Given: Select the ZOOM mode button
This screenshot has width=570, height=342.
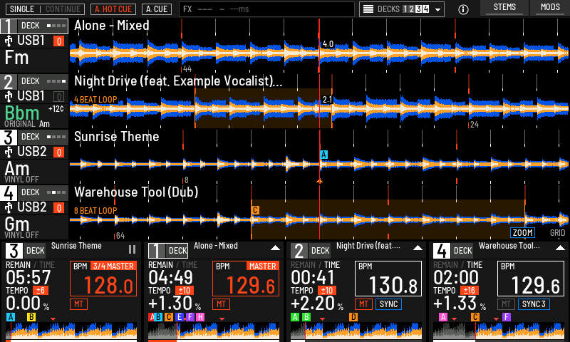Looking at the screenshot, I should 523,232.
